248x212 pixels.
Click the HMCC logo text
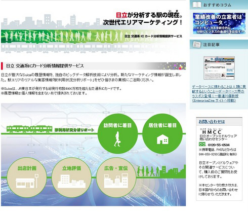point(212,132)
